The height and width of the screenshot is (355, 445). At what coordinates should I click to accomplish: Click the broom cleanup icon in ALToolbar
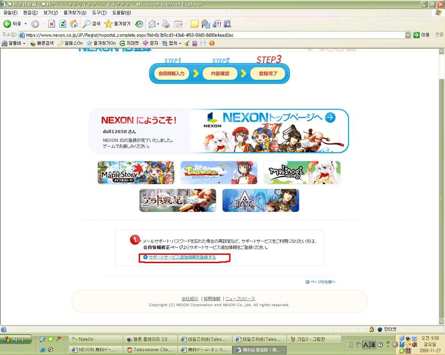pos(187,43)
